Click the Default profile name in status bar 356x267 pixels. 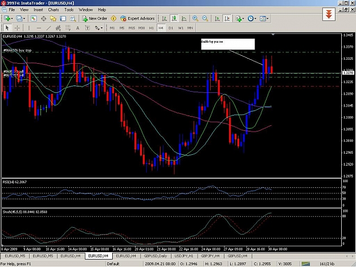coord(113,264)
